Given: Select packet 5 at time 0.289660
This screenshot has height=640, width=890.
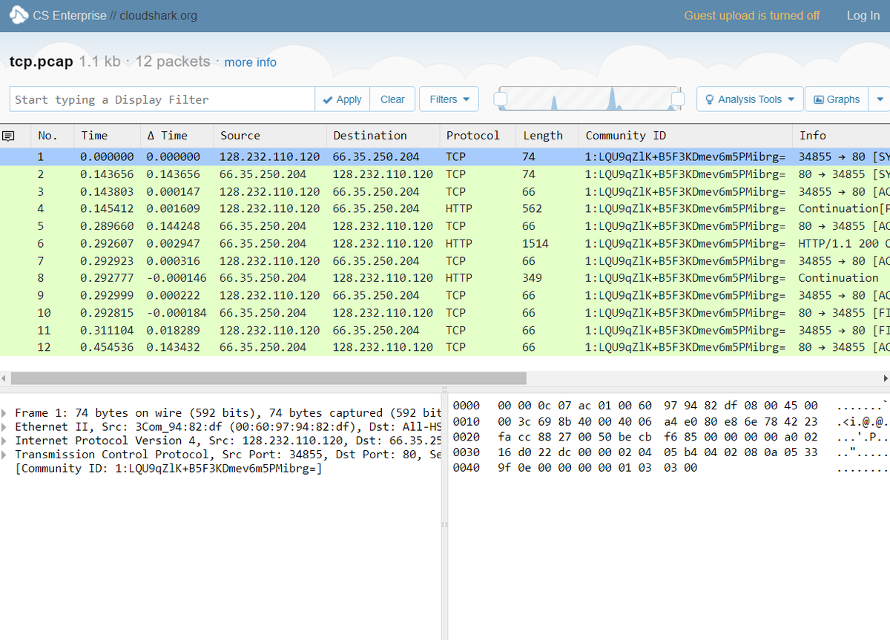Looking at the screenshot, I should coord(445,226).
